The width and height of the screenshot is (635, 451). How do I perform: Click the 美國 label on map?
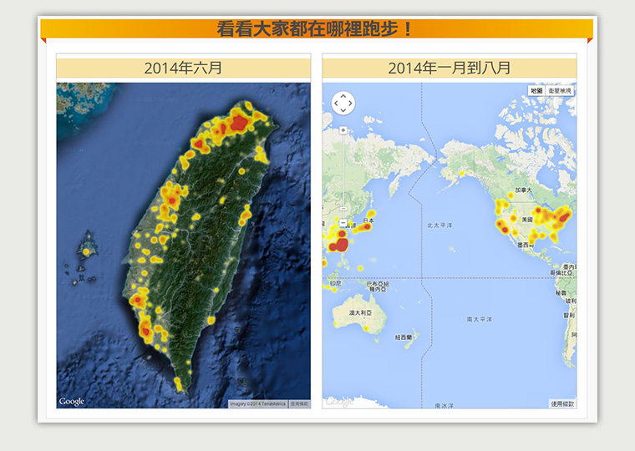pos(527,220)
